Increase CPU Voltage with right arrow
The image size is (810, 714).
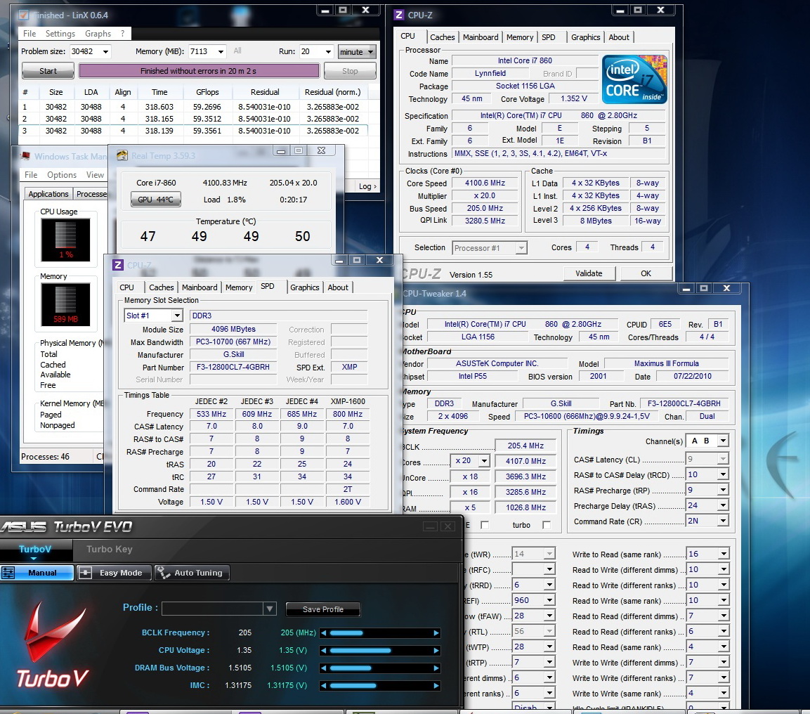[x=436, y=651]
